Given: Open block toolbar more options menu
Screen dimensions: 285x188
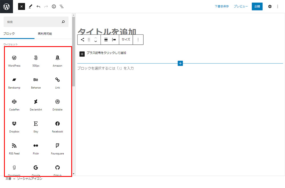Looking at the screenshot, I should click(138, 40).
